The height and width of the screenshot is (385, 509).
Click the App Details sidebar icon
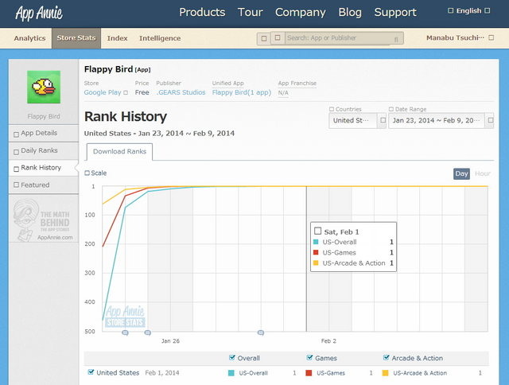(16, 134)
